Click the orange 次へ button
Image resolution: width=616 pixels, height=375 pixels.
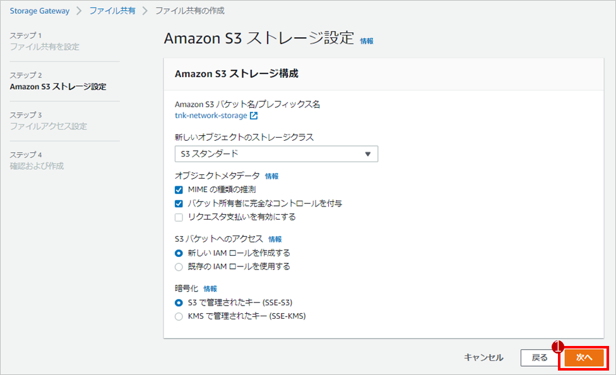click(584, 358)
